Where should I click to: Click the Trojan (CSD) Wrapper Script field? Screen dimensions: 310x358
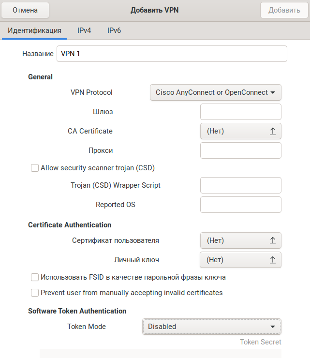pyautogui.click(x=240, y=185)
